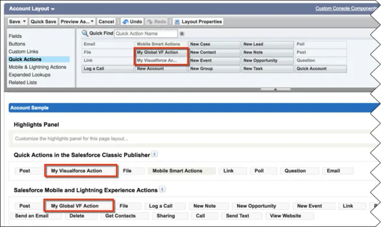Click the Cancel button
The width and height of the screenshot is (381, 227).
coord(106,22)
